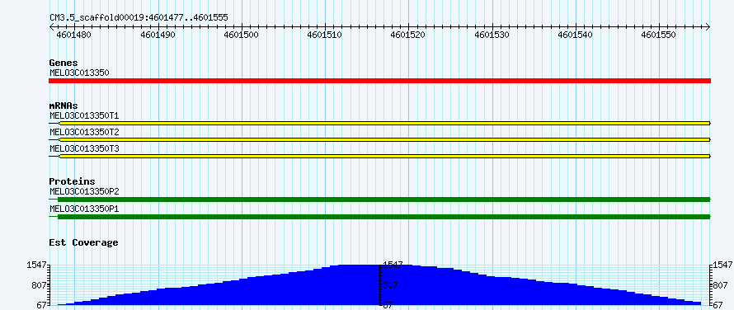Viewport: 734px width, 310px height.
Task: Click the left arrowhead of the ruler
Action: pos(51,26)
